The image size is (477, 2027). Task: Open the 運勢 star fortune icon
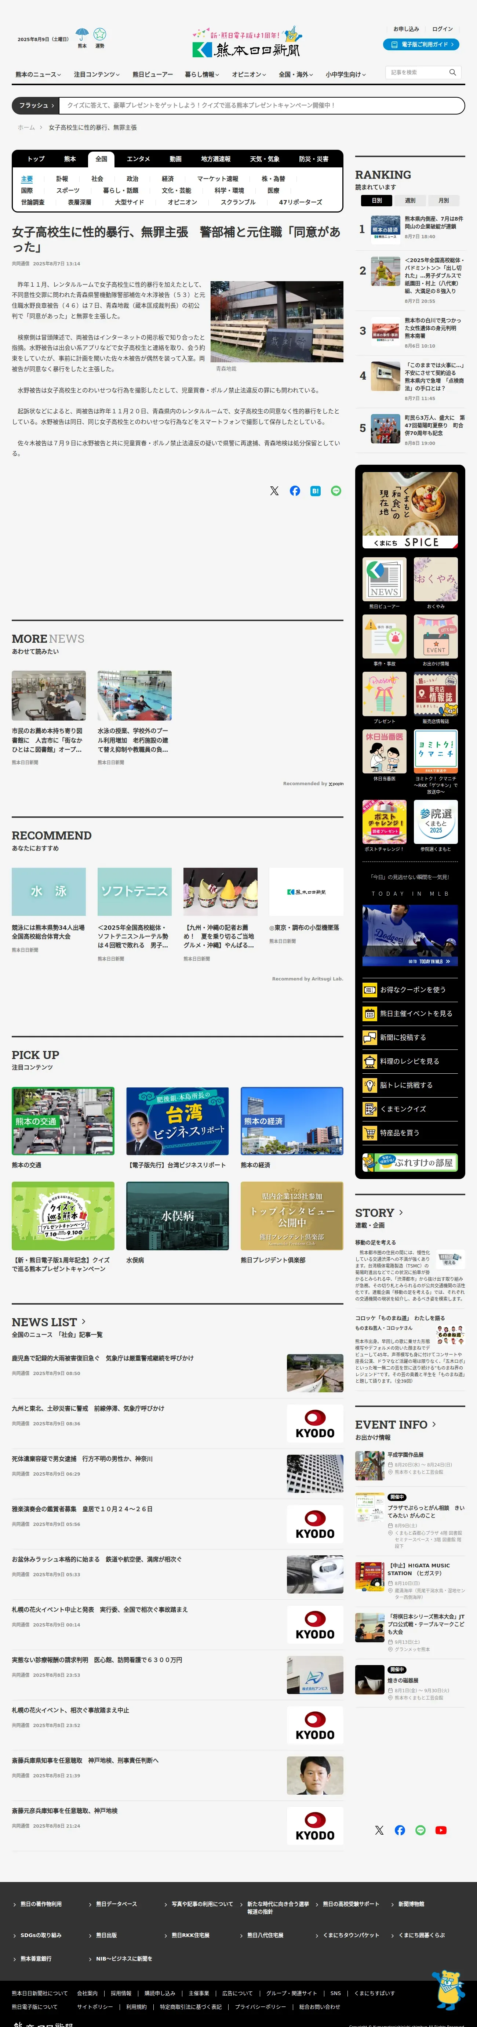(x=100, y=34)
